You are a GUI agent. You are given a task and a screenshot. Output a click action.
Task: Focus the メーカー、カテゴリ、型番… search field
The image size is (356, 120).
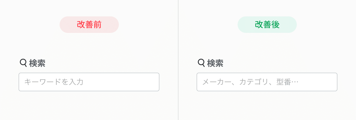267,82
